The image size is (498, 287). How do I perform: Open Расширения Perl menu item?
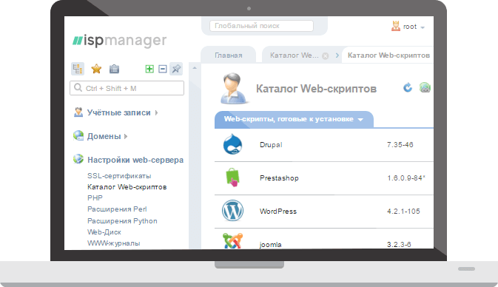(x=117, y=209)
